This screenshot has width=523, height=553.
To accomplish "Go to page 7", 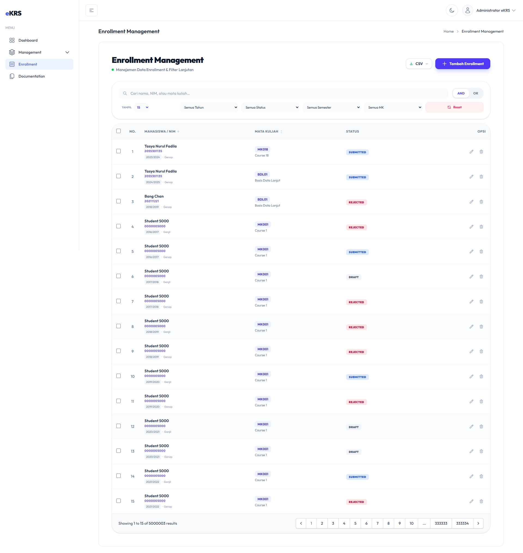I will click(x=378, y=523).
